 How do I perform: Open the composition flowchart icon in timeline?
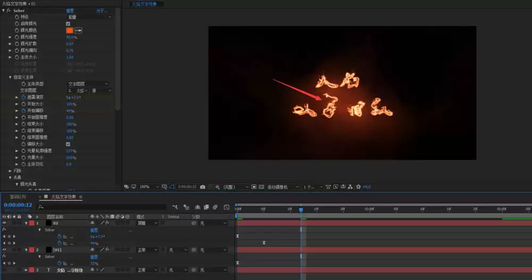point(175,207)
